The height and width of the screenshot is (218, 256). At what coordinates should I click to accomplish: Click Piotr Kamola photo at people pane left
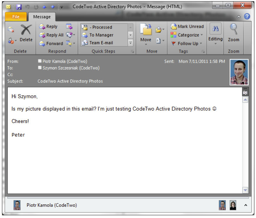click(17, 205)
